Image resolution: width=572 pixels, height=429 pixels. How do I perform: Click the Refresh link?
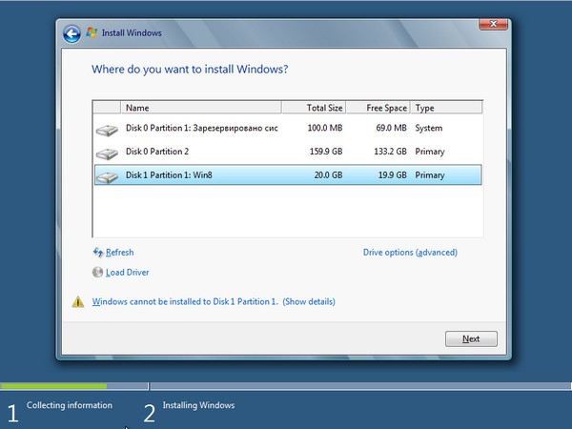[x=120, y=253]
